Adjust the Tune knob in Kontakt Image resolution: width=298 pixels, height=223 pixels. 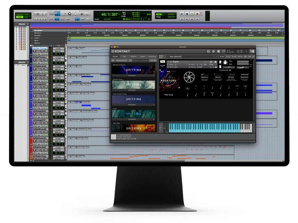[x=225, y=63]
